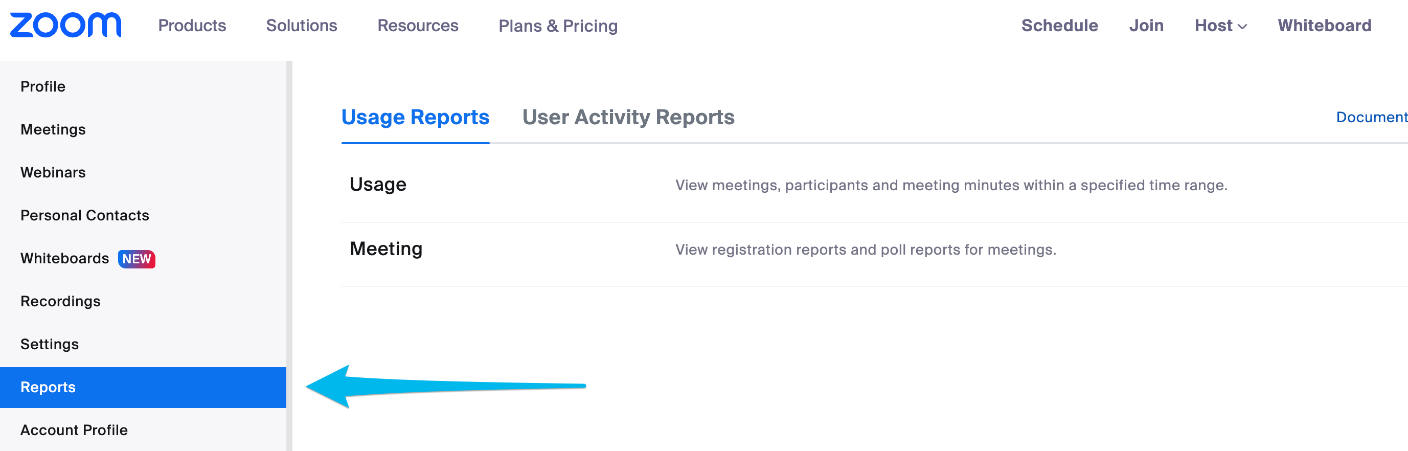Expand the Host dropdown
Screen dimensions: 1408x451
(x=1220, y=26)
